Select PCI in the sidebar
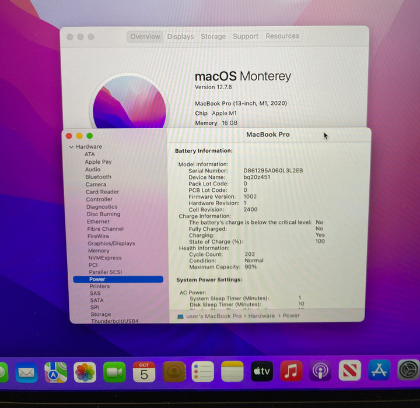 [x=93, y=265]
